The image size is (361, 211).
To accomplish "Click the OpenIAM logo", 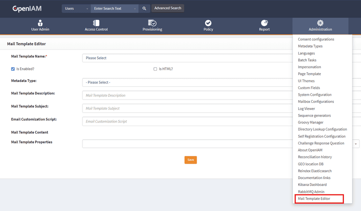I will (27, 8).
